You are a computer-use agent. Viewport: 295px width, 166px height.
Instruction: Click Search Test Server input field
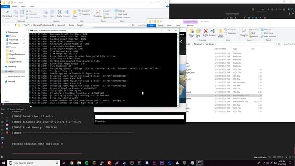pos(289,44)
